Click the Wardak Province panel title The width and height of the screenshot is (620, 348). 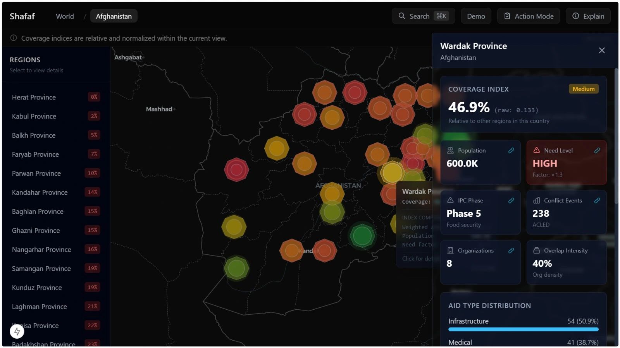[x=474, y=46]
